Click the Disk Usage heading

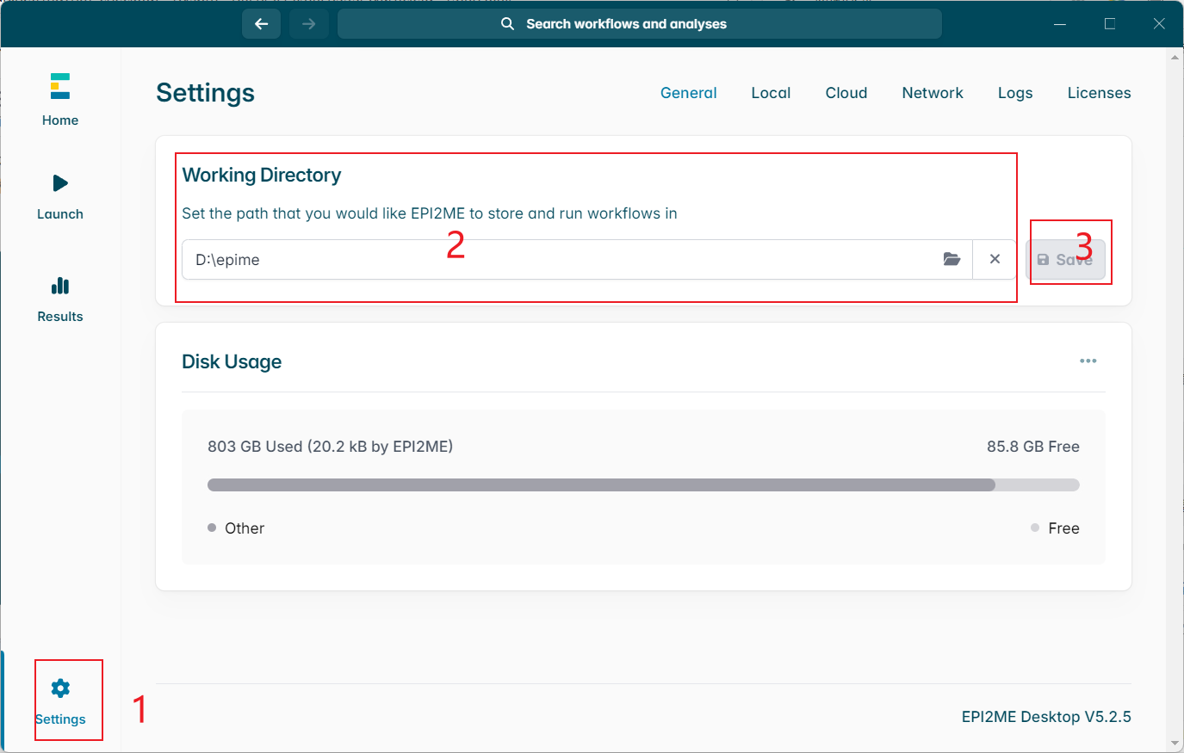tap(232, 361)
